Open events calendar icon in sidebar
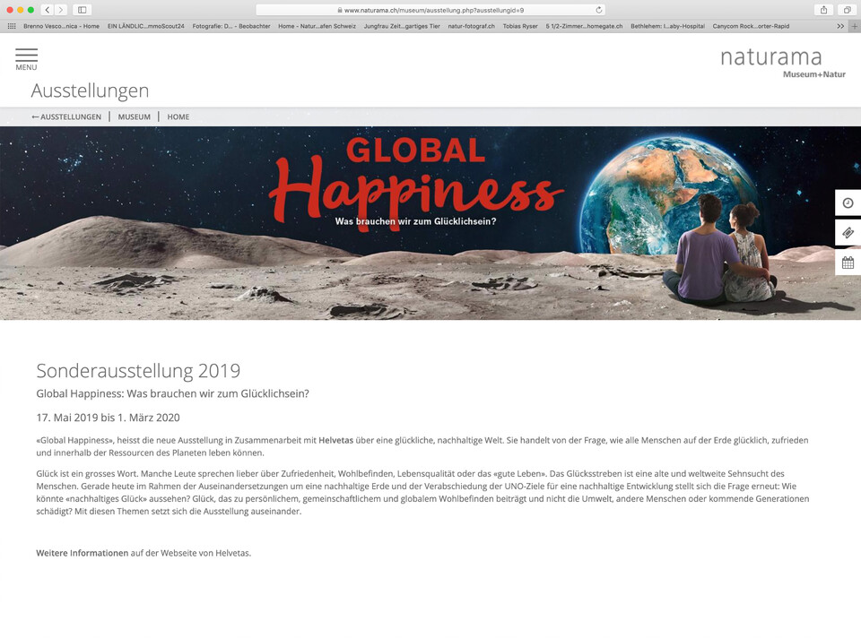 pos(848,262)
